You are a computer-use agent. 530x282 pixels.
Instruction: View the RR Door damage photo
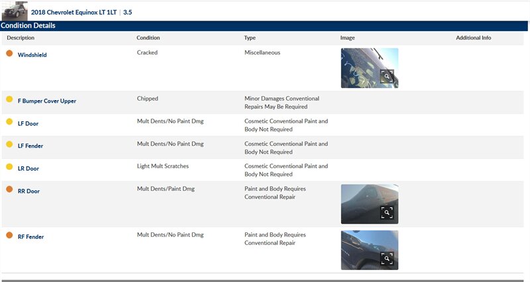(x=361, y=202)
